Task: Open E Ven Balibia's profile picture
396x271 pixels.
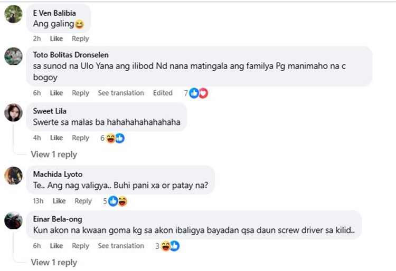Action: [x=13, y=14]
